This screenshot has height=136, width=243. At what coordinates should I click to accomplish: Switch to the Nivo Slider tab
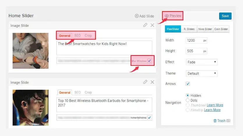(205, 29)
